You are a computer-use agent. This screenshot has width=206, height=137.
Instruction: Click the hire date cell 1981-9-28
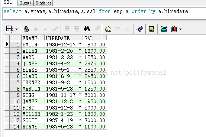[x=64, y=89]
